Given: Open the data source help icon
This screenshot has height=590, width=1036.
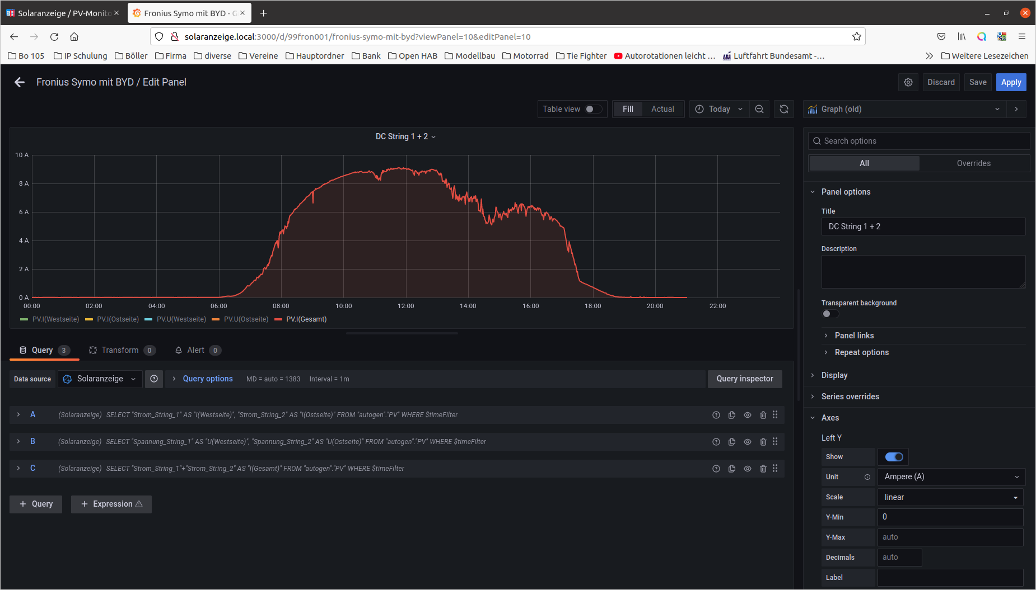Looking at the screenshot, I should (x=154, y=379).
